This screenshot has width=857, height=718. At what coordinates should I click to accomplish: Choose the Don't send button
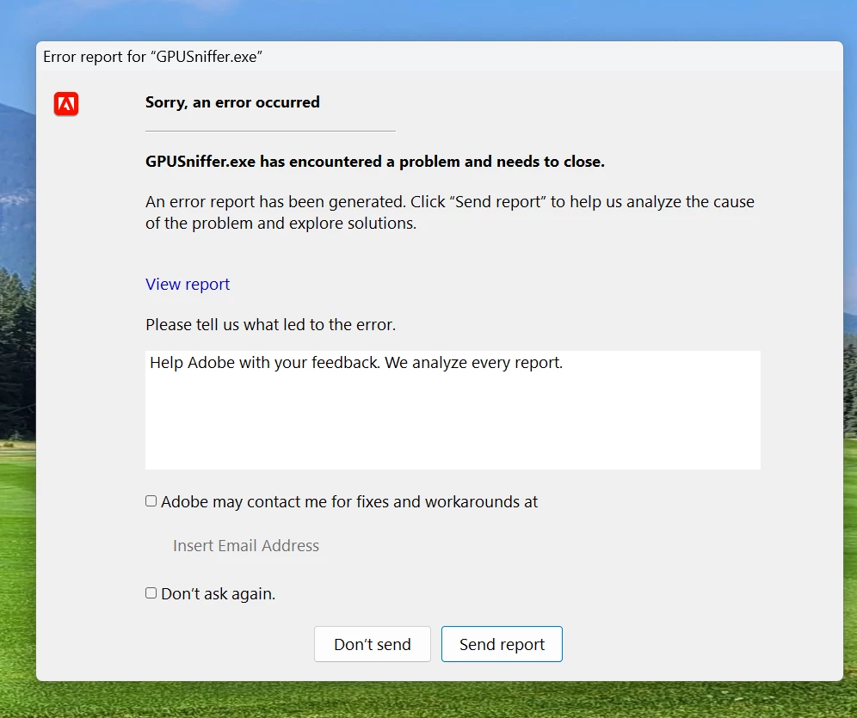(x=373, y=644)
